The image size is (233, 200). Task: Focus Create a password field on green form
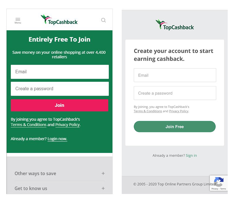click(60, 89)
